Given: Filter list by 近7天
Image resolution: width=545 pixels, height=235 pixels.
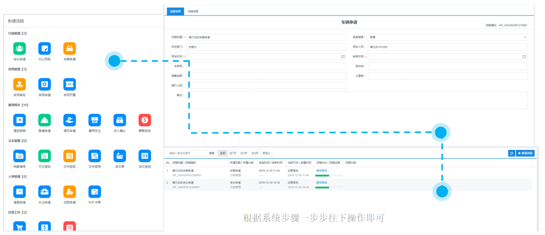Looking at the screenshot, I should click(233, 153).
